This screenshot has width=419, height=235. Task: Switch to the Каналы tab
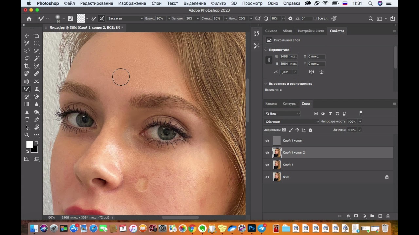tap(271, 104)
